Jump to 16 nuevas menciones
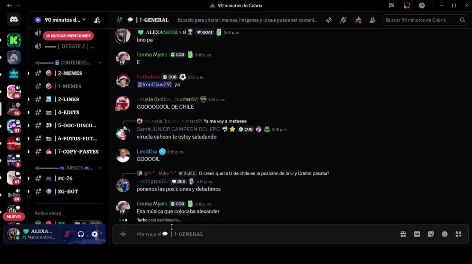472x264 pixels. 68,36
